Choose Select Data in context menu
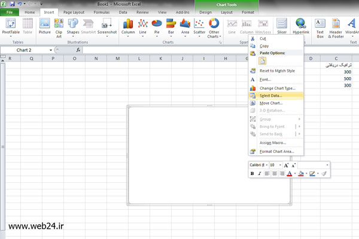This screenshot has height=239, width=359. (x=276, y=96)
